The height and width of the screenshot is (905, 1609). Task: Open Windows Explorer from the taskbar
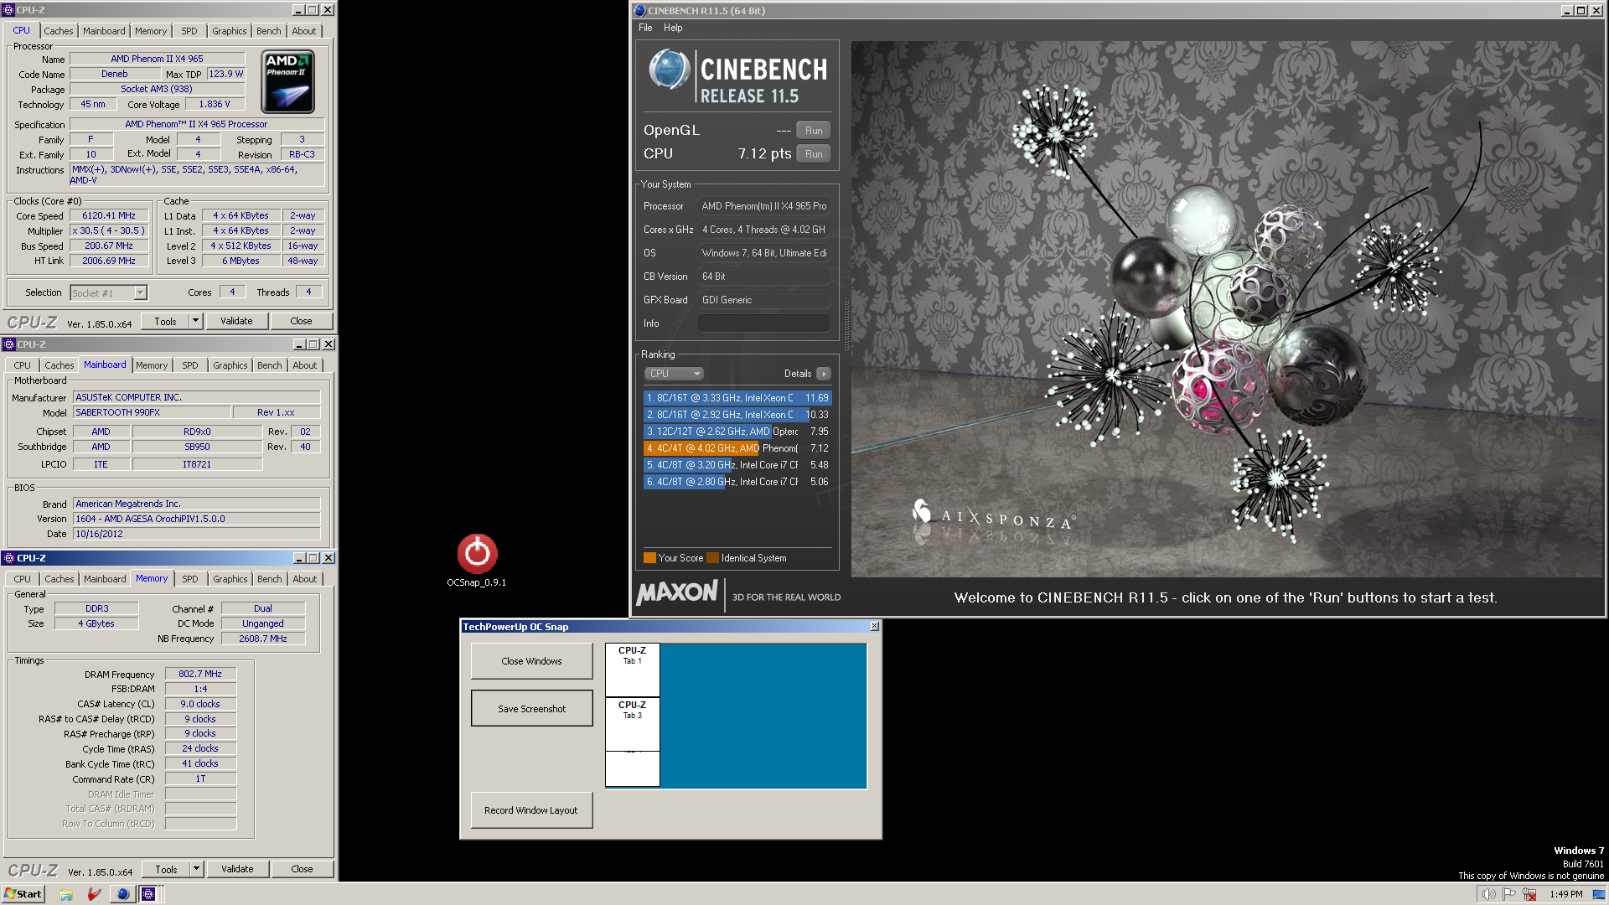tap(66, 894)
